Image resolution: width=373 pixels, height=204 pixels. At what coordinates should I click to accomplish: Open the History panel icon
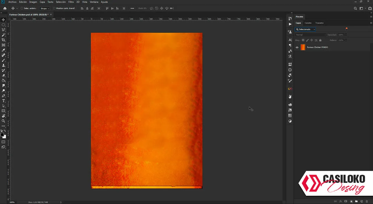(x=290, y=18)
